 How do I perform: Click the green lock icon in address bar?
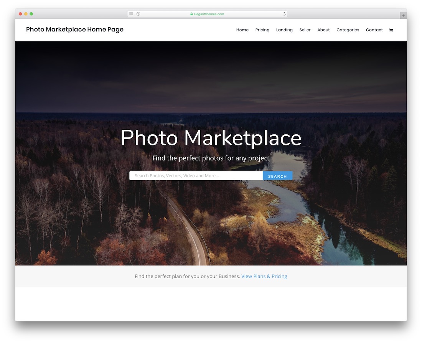[x=191, y=14]
